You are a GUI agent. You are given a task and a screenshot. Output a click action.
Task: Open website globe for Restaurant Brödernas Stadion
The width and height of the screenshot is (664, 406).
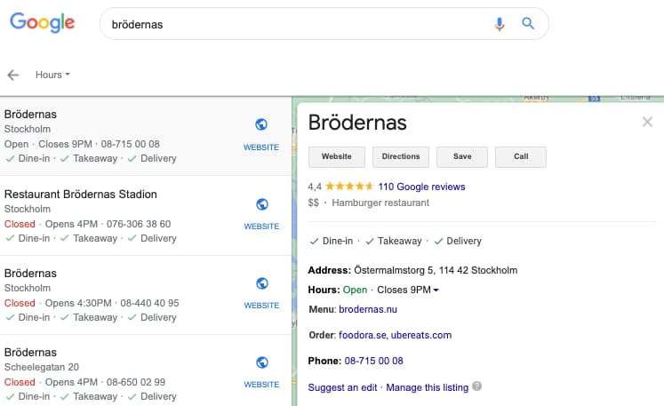click(262, 204)
